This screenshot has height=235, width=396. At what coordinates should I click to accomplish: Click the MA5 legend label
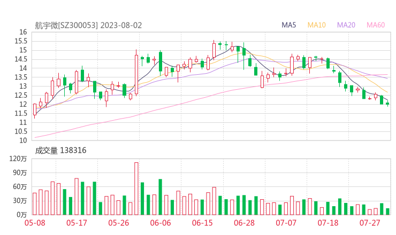288,25
